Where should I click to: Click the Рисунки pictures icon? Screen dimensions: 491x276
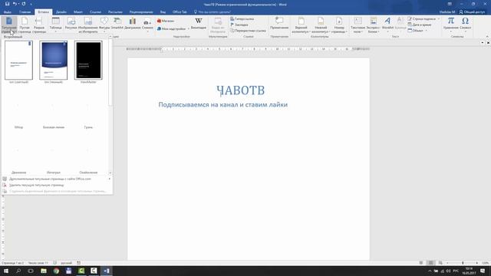coord(71,25)
